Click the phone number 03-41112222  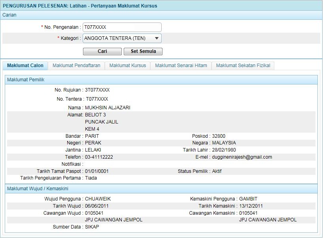tap(99, 157)
